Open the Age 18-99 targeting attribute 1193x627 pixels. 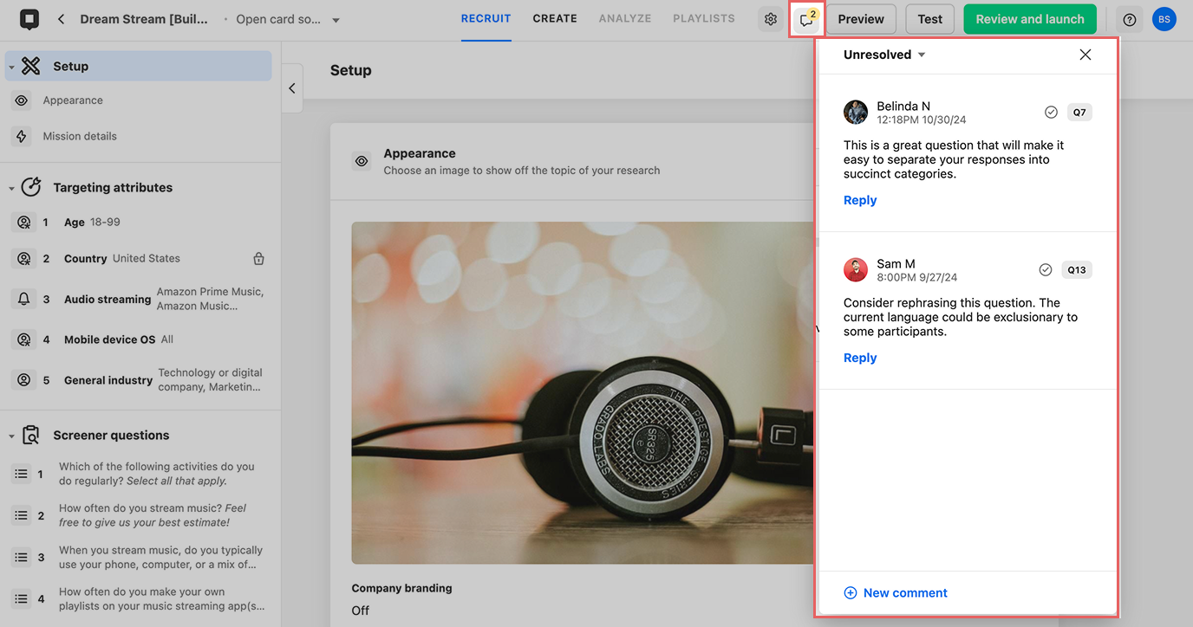click(139, 223)
